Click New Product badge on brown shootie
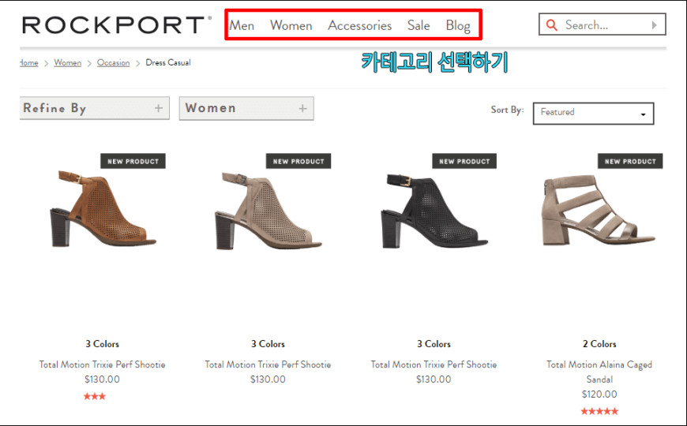This screenshot has height=426, width=687. pyautogui.click(x=133, y=161)
